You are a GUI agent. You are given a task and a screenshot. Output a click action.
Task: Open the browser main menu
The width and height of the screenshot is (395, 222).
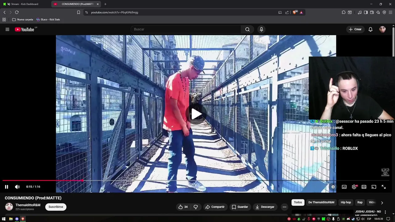[390, 12]
